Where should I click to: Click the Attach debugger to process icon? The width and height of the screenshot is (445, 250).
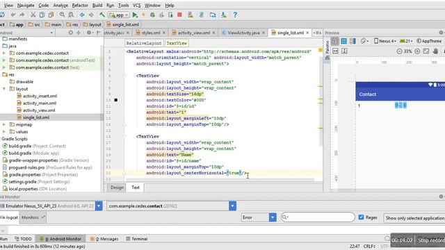[170, 15]
